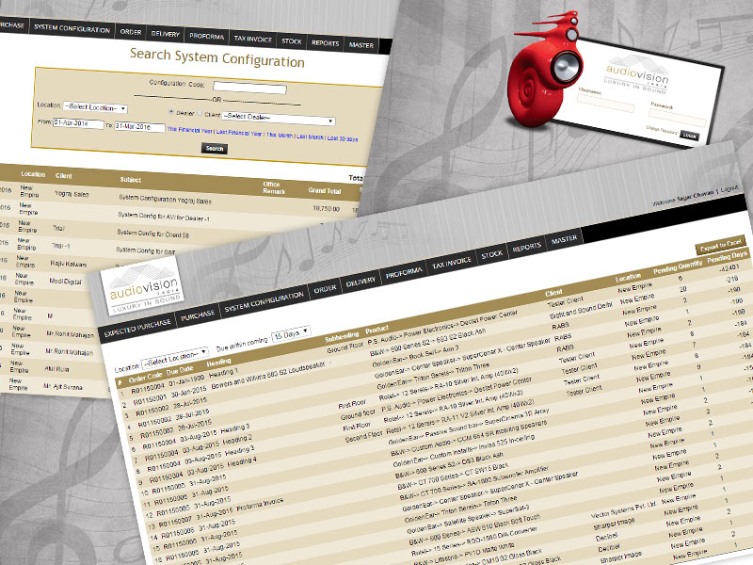Click the red speaker image beside the login panel
This screenshot has height=565, width=753.
(547, 70)
